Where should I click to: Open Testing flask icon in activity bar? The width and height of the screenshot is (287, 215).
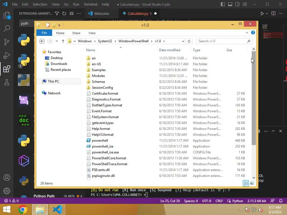pos(7,82)
